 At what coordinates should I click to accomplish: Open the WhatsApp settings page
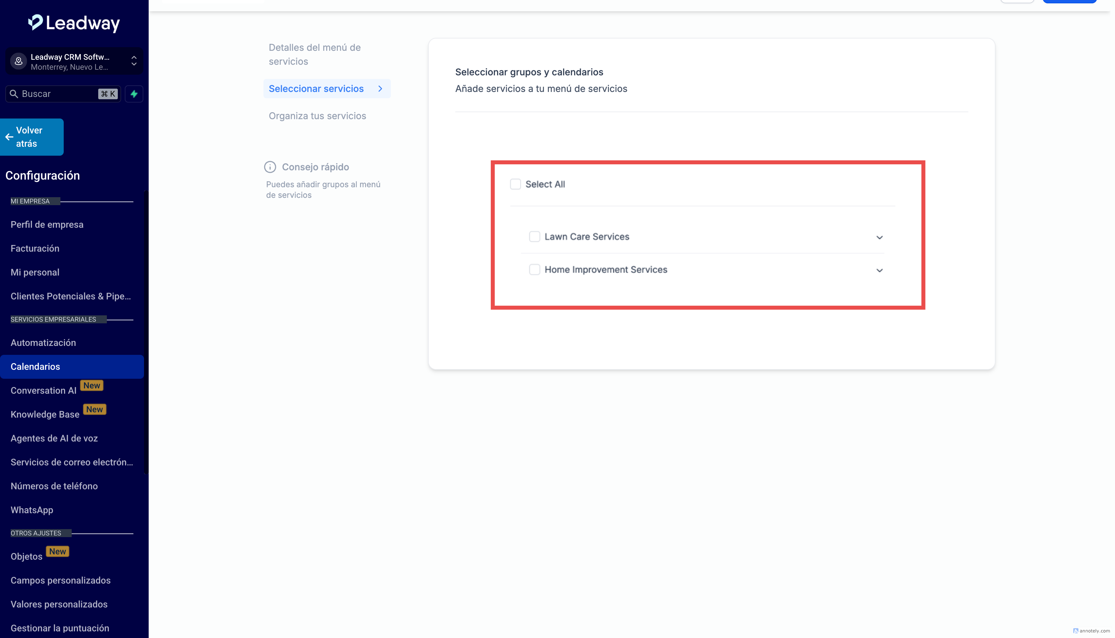(32, 510)
